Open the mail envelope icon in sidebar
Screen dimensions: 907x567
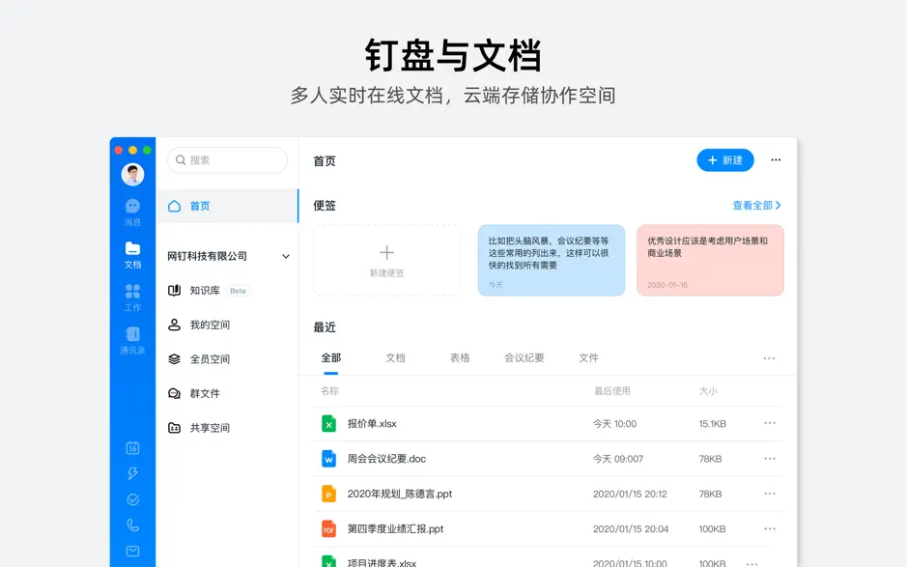132,552
